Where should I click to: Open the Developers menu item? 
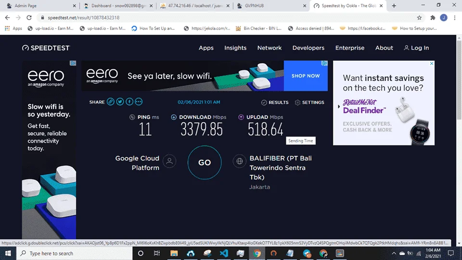pyautogui.click(x=308, y=48)
